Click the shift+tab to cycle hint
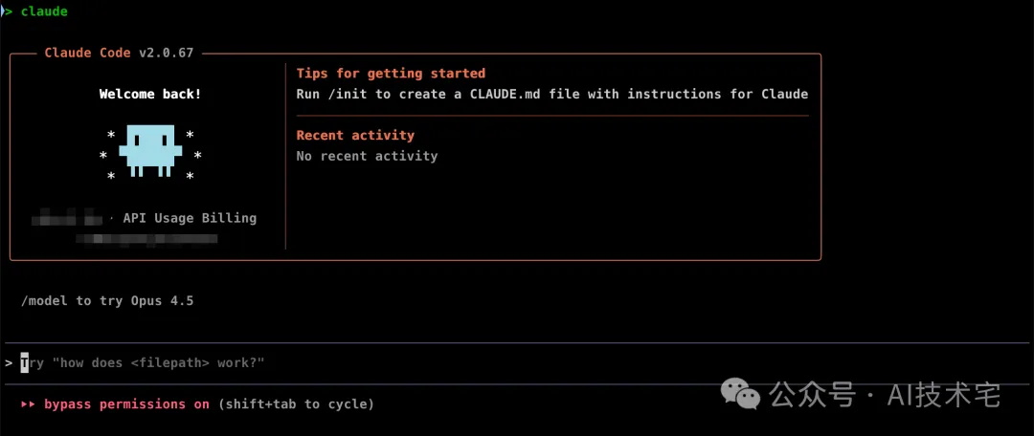 [296, 404]
